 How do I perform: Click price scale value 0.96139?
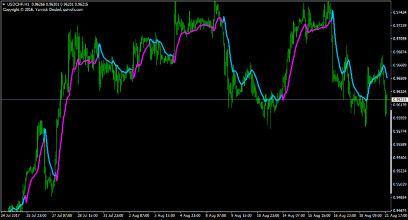(x=400, y=105)
